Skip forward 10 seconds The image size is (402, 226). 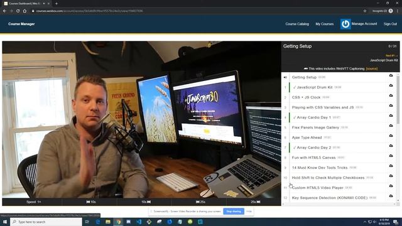coord(146,202)
